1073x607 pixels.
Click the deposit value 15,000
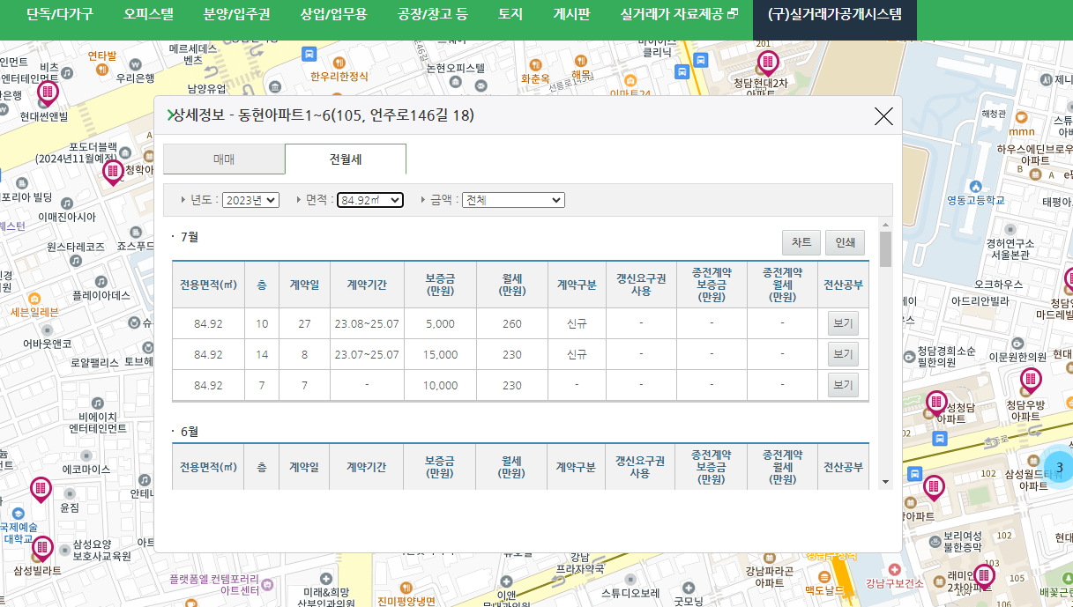440,354
